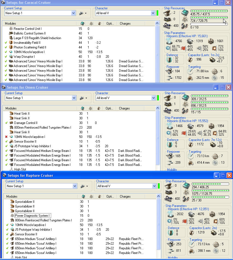Select Ballistic Control System II row
The image size is (233, 260).
[x=79, y=33]
